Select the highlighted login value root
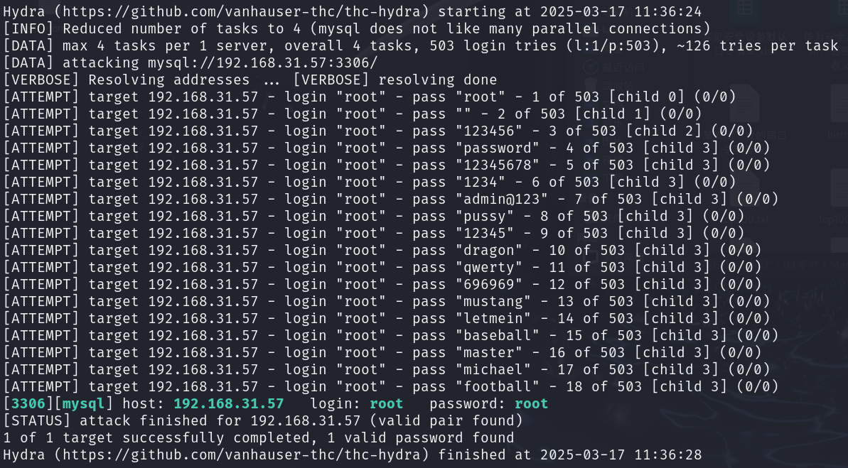The height and width of the screenshot is (468, 848). (386, 403)
